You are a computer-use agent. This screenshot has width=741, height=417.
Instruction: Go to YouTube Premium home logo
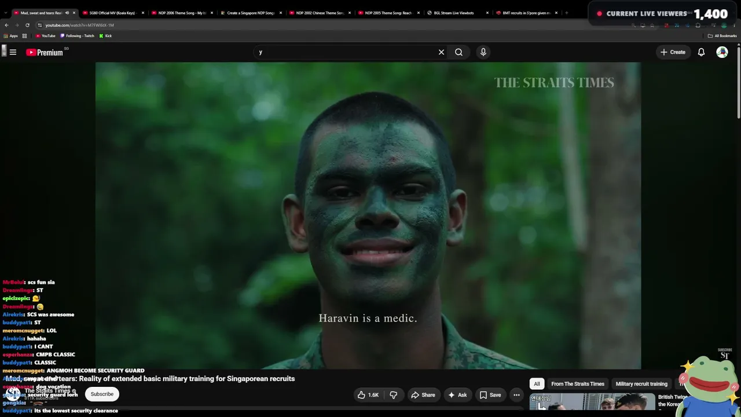[x=45, y=52]
